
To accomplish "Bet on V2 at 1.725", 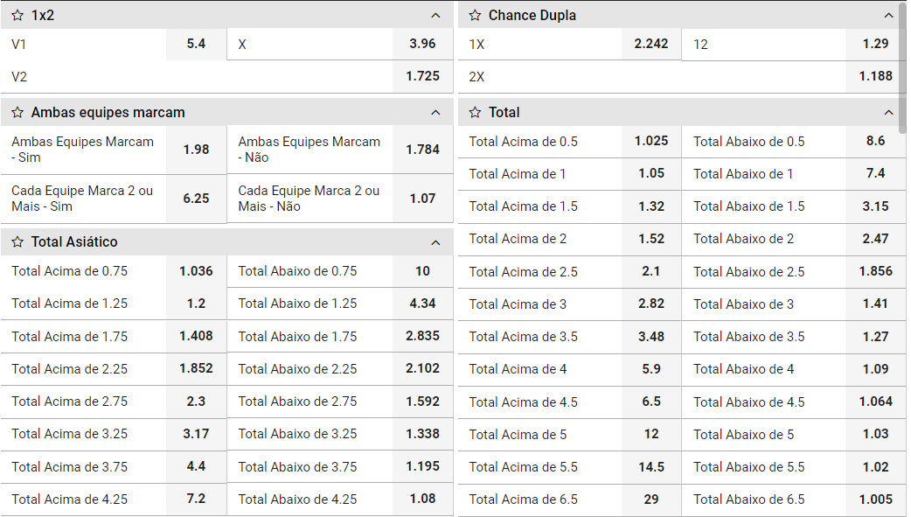I will (422, 76).
